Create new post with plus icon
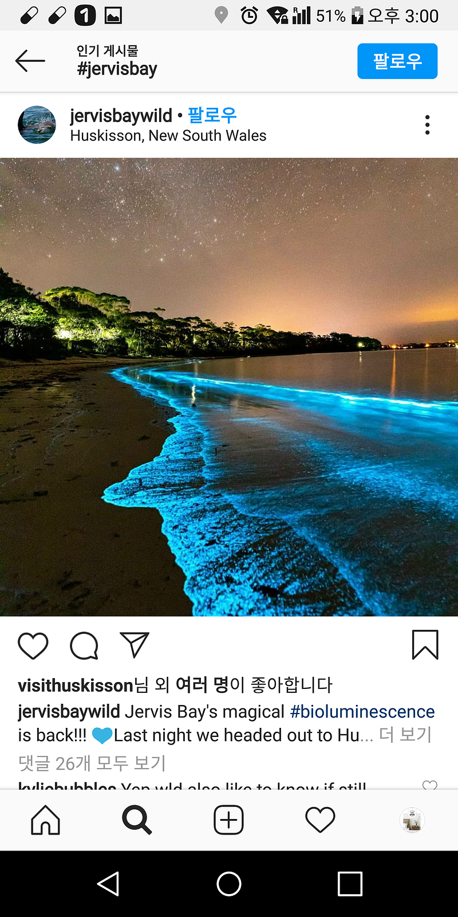The image size is (458, 917). tap(228, 820)
